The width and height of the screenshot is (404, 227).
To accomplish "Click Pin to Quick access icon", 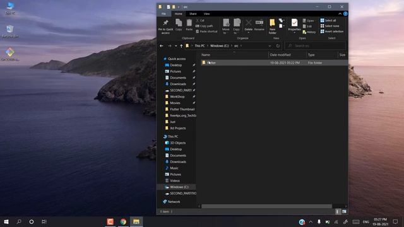I will tap(165, 26).
